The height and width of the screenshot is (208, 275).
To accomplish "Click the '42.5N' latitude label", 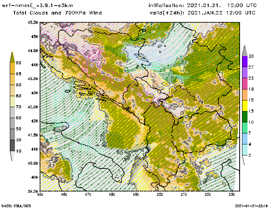I will [x=33, y=107].
